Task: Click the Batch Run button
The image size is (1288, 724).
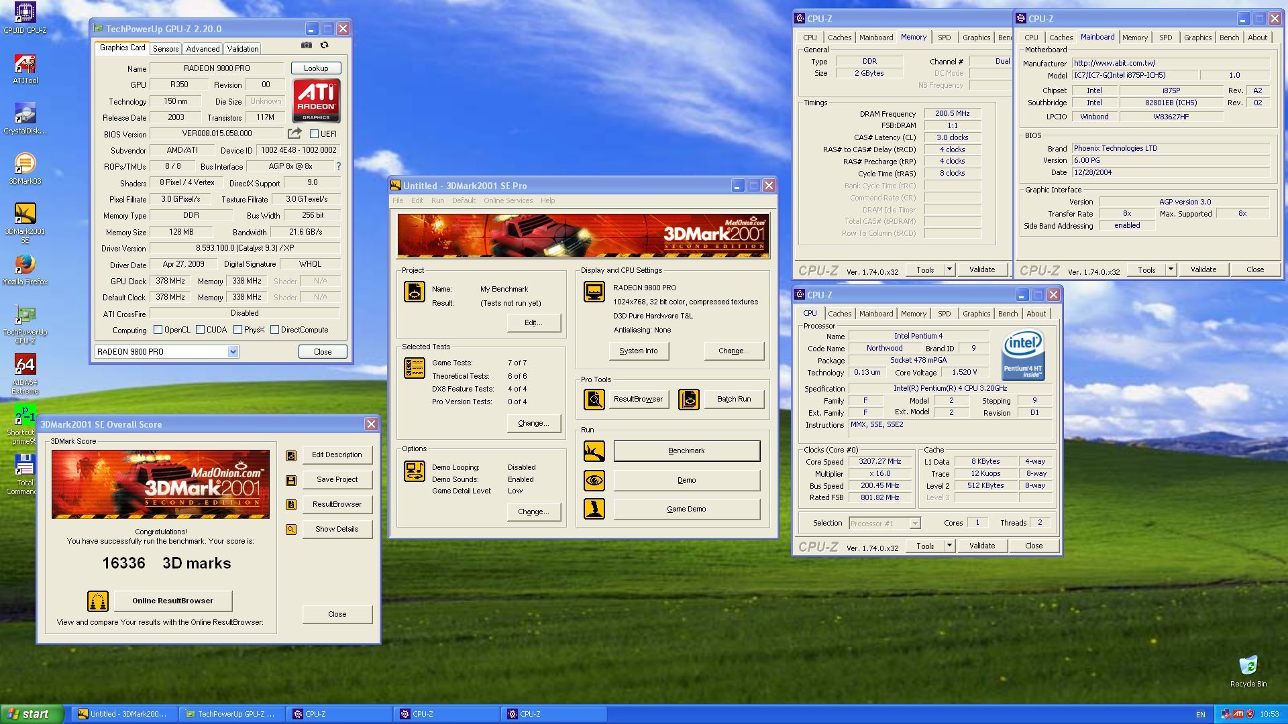Action: pyautogui.click(x=734, y=400)
